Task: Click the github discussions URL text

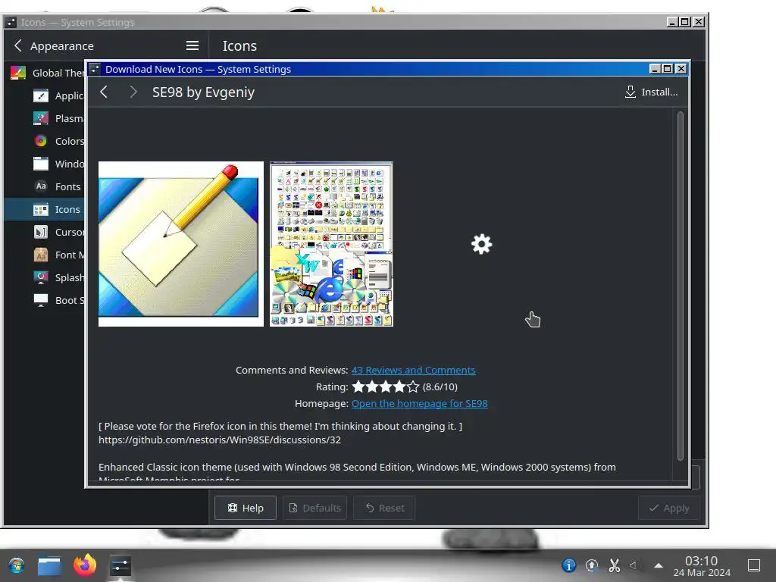Action: click(220, 440)
